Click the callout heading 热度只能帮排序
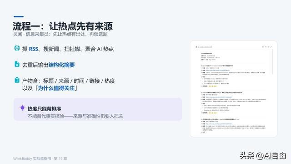The width and height of the screenshot is (291, 164). click(x=45, y=108)
